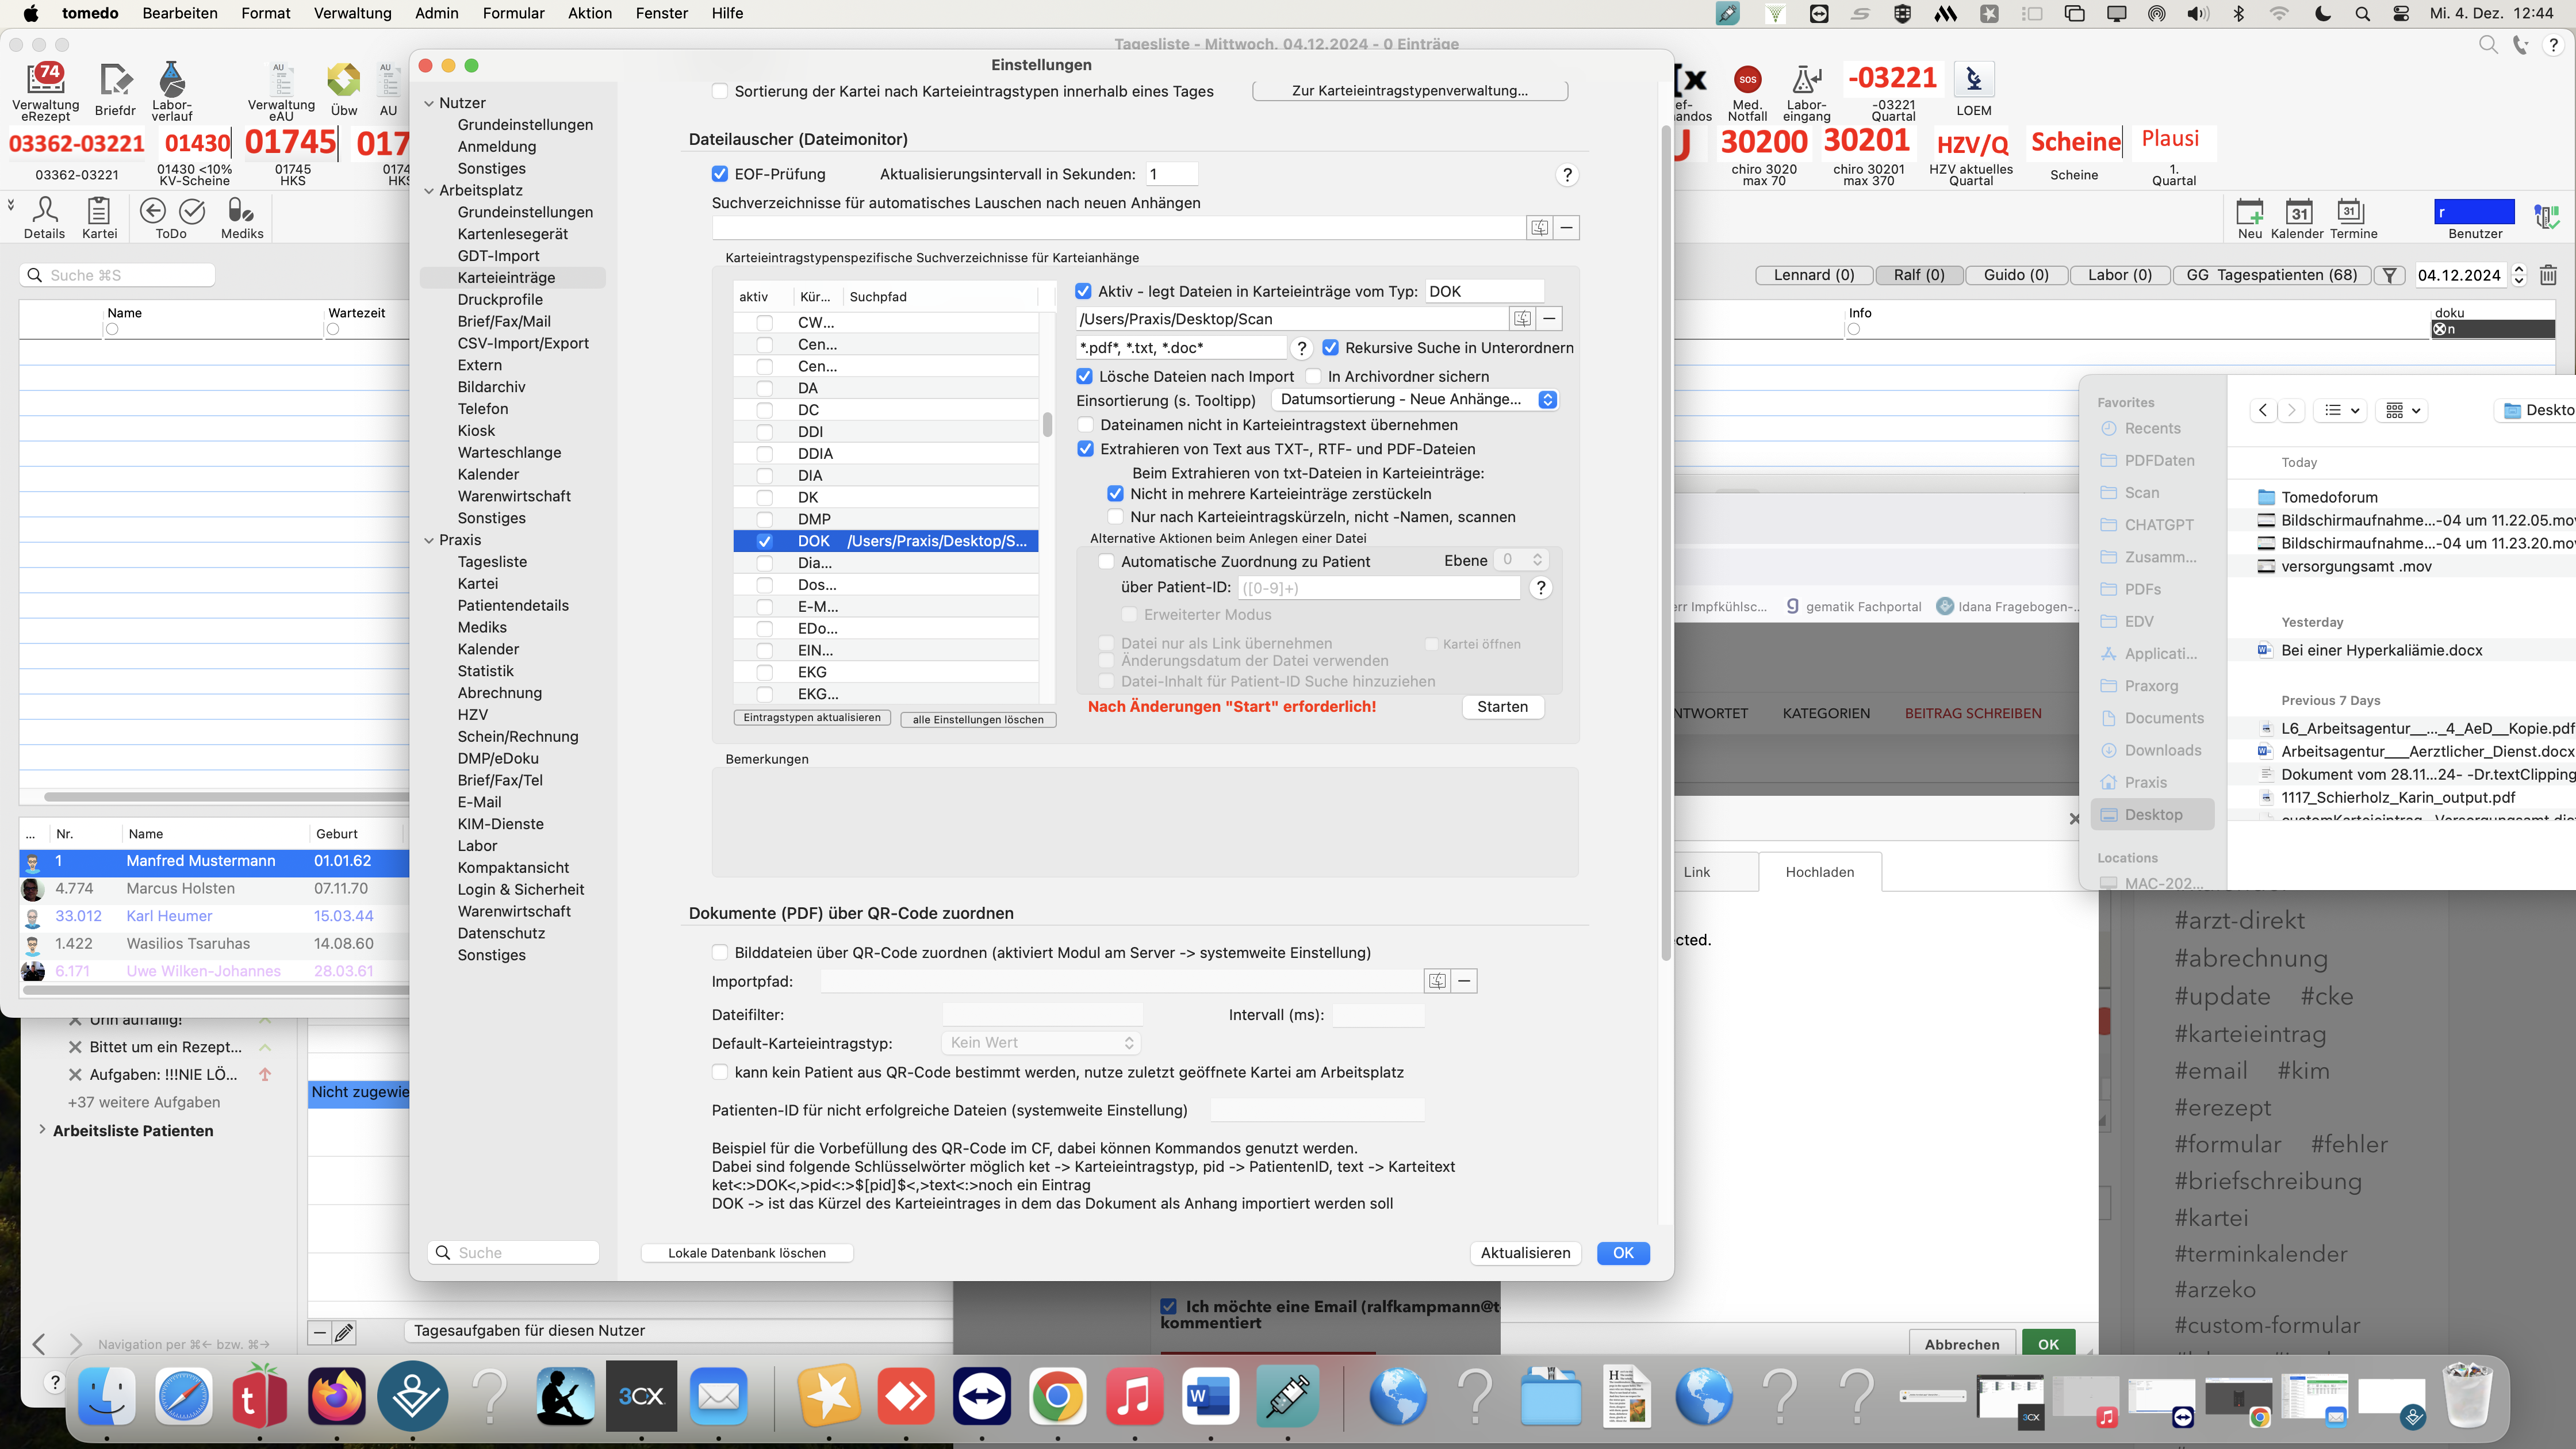Open Einsortierung Datumsortierung dropdown

click(x=1415, y=400)
